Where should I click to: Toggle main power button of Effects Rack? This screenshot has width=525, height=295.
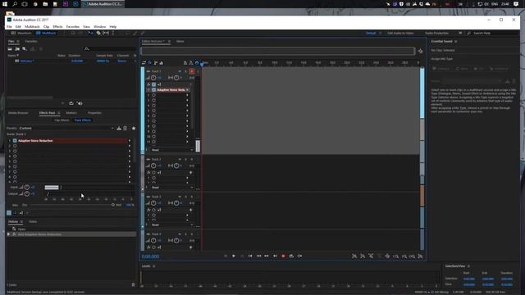point(9,213)
